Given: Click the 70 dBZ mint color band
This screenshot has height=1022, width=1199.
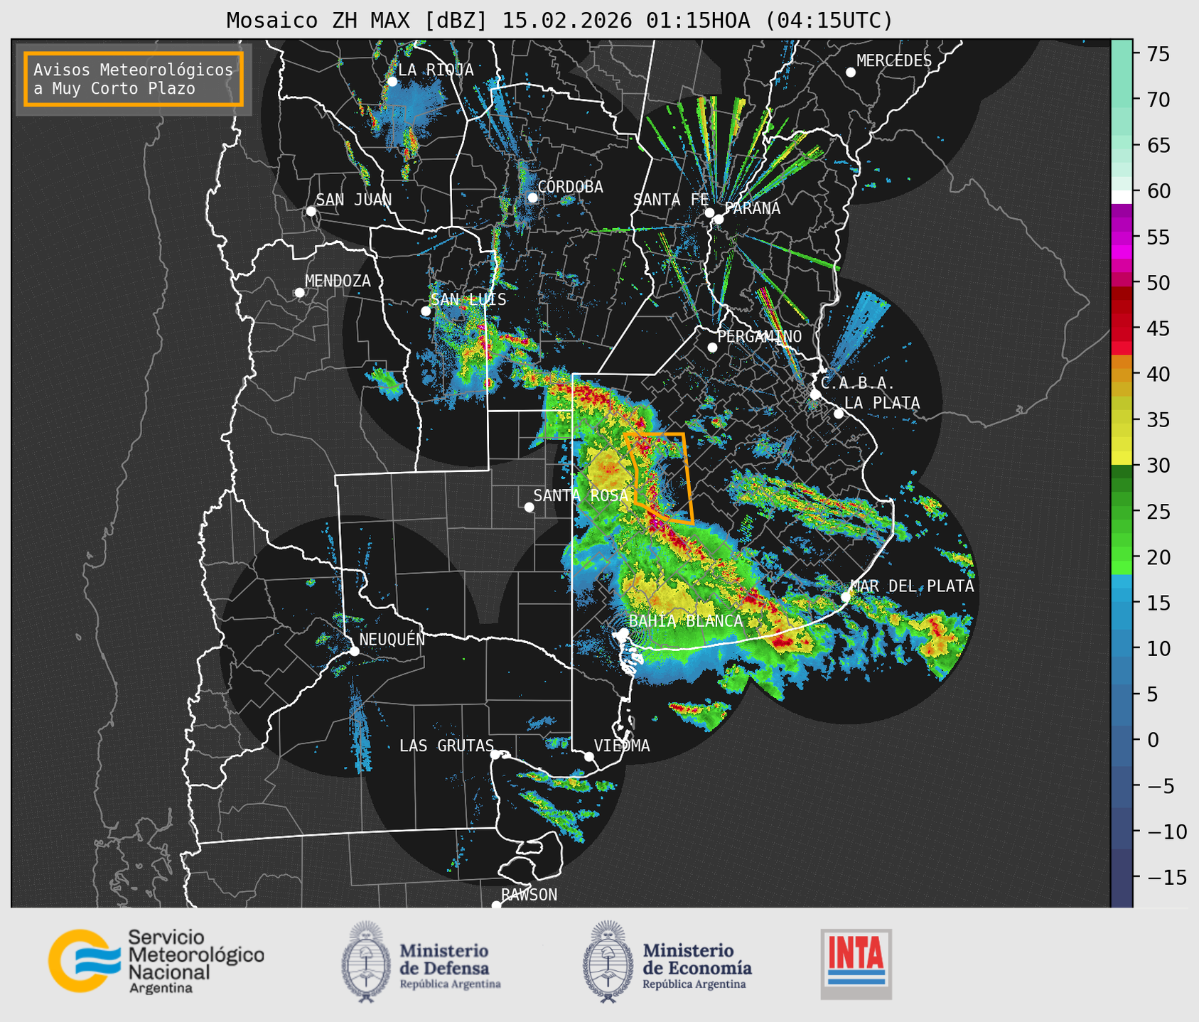Looking at the screenshot, I should pyautogui.click(x=1122, y=99).
